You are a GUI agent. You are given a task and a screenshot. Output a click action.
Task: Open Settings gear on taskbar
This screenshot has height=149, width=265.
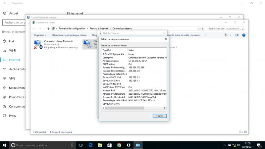[x=129, y=145]
